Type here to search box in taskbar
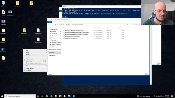 pyautogui.click(x=20, y=96)
